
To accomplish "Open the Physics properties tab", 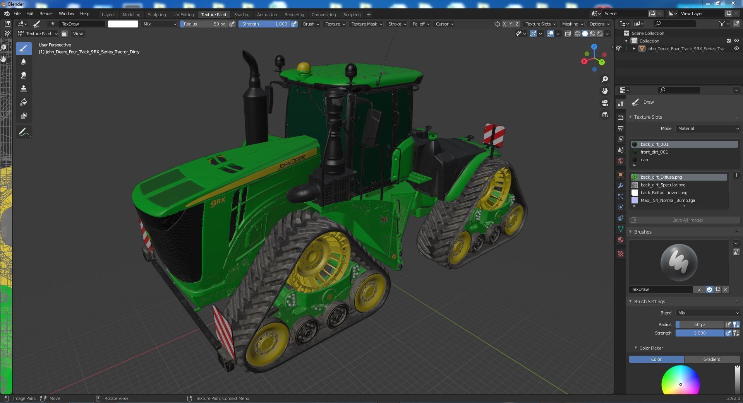I will point(621,207).
